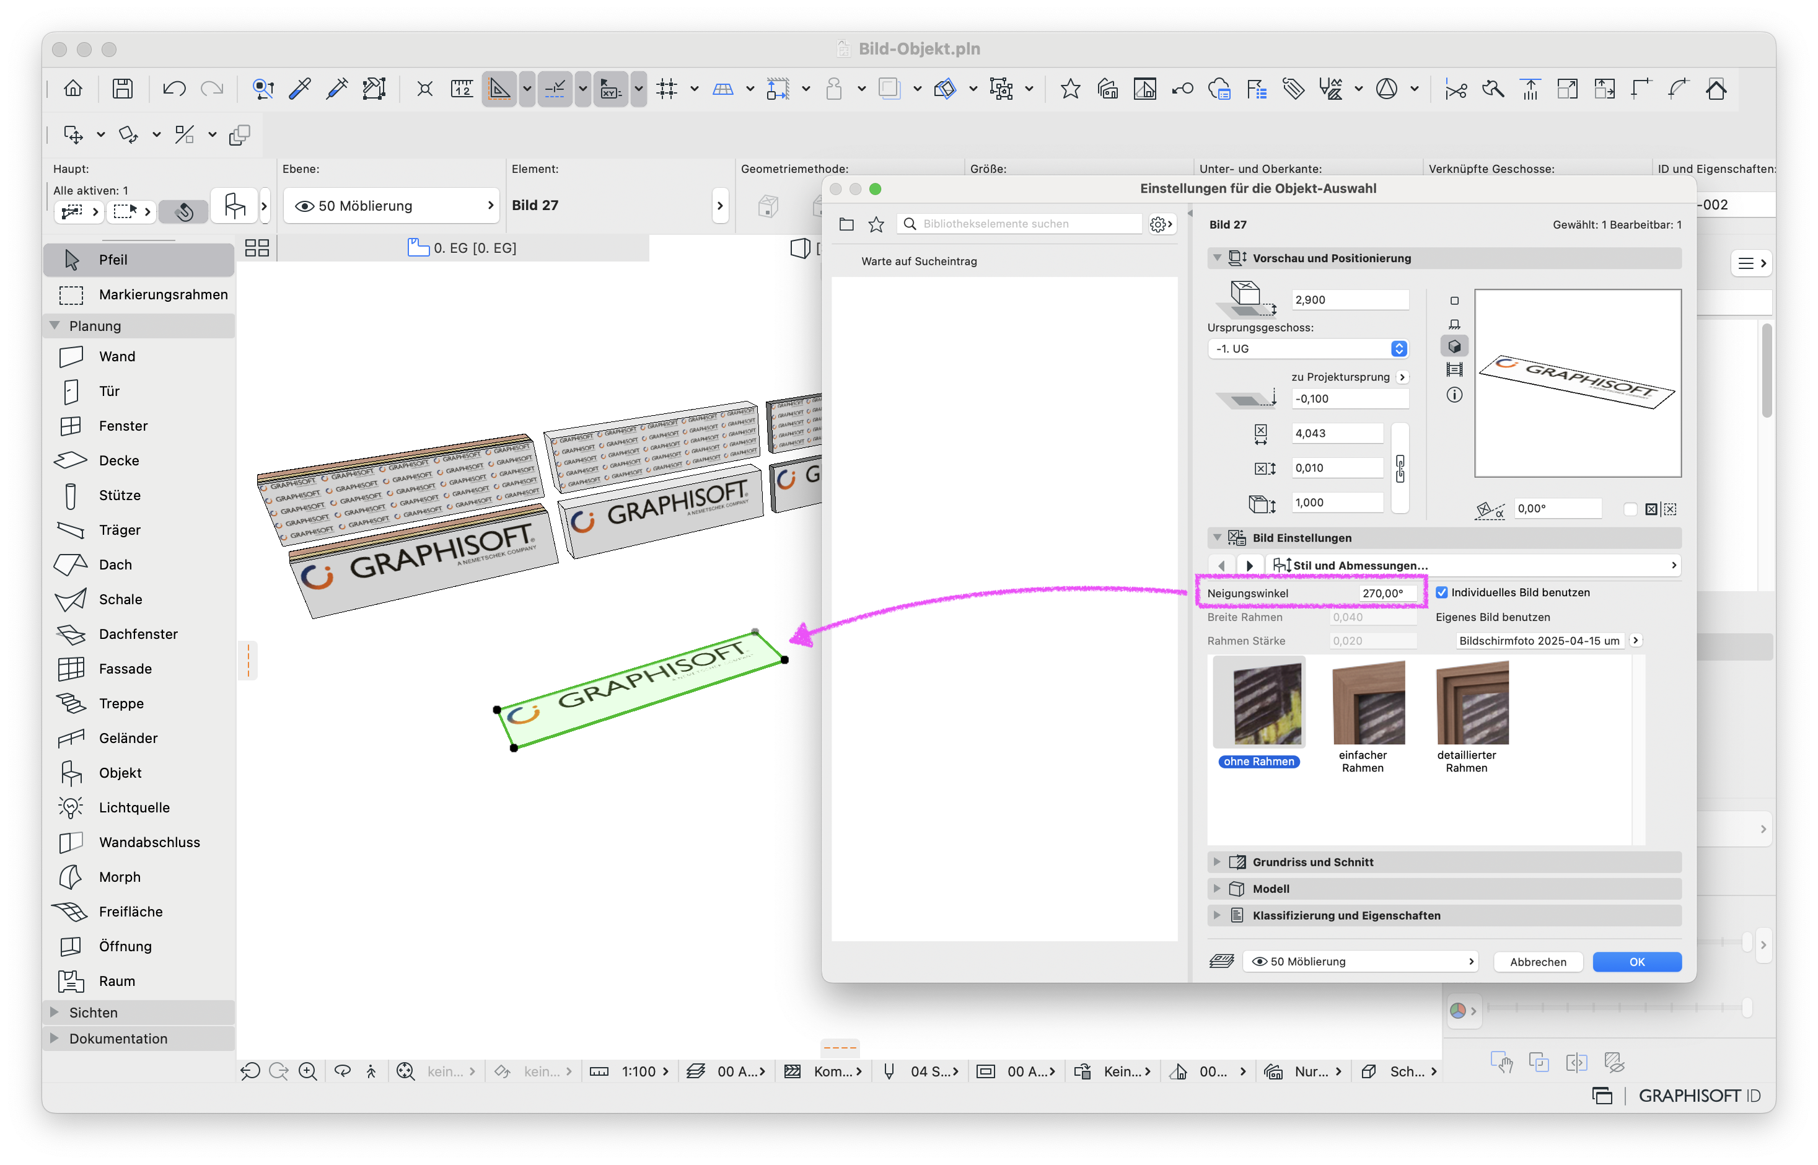Viewport: 1818px width, 1165px height.
Task: Open the dialog's 50 Möblierung layer dropdown
Action: click(x=1362, y=962)
